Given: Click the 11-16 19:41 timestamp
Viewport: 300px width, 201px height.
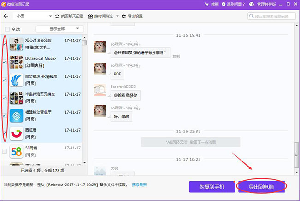Looking at the screenshot, I should click(x=188, y=35).
